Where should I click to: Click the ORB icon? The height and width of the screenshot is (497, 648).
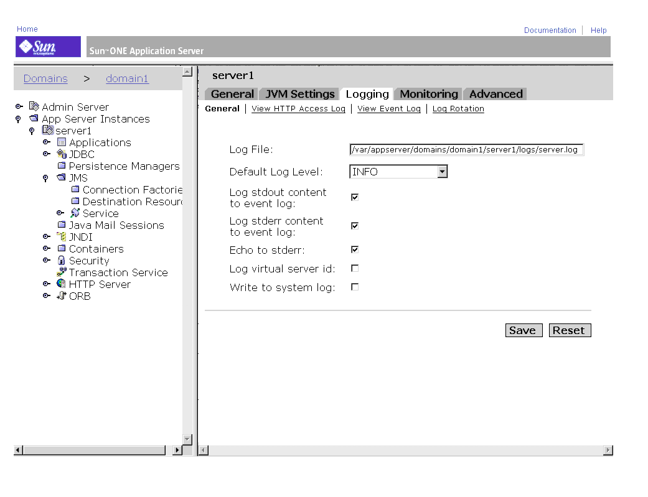pos(61,296)
